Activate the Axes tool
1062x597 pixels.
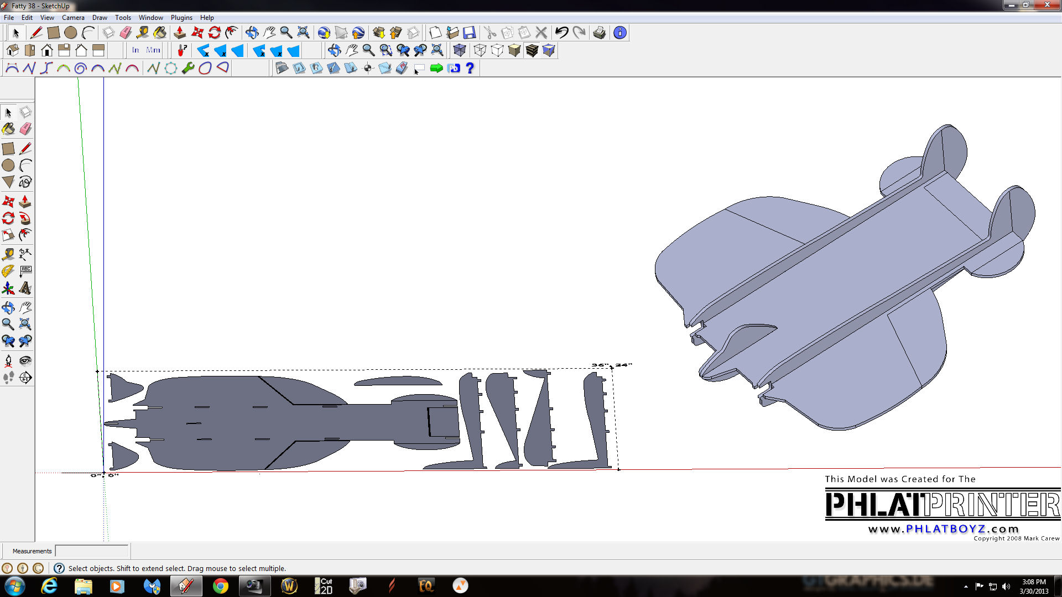click(x=8, y=288)
